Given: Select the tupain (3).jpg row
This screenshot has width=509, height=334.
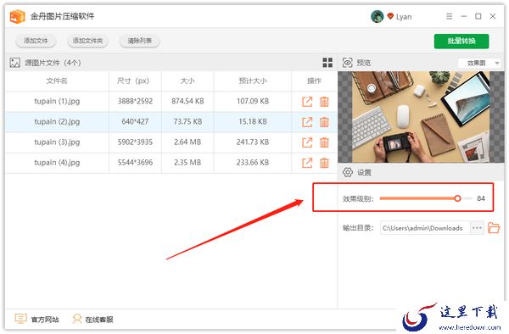Looking at the screenshot, I should tap(171, 142).
